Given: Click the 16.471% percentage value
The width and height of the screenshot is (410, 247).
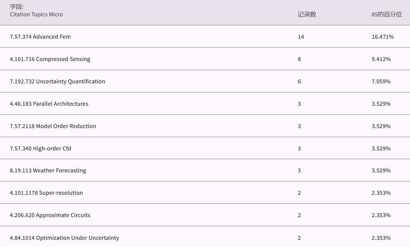Looking at the screenshot, I should pos(382,37).
